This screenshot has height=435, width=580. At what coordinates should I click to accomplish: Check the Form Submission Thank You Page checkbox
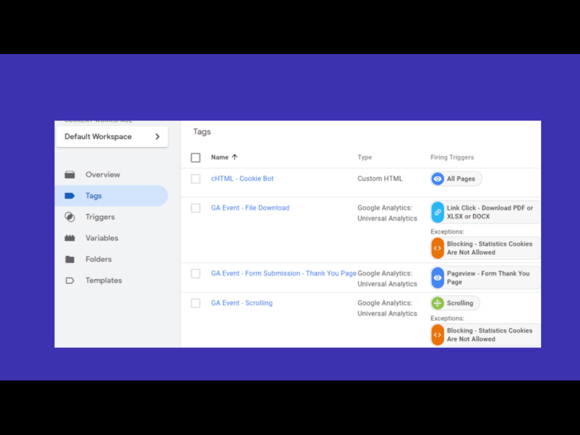click(x=195, y=274)
